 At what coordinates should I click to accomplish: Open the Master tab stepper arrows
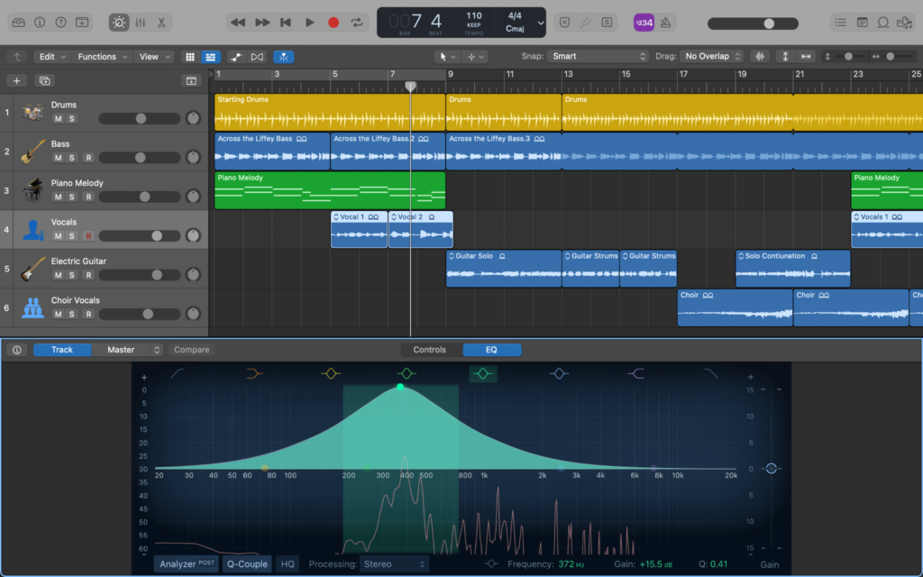tap(157, 350)
